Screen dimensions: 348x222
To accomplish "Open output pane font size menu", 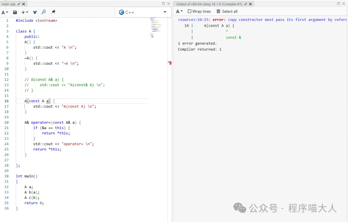I will tap(179, 11).
